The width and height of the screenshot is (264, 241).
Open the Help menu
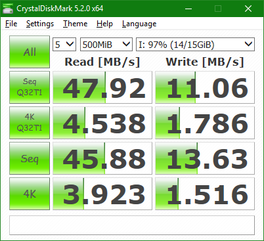point(104,24)
